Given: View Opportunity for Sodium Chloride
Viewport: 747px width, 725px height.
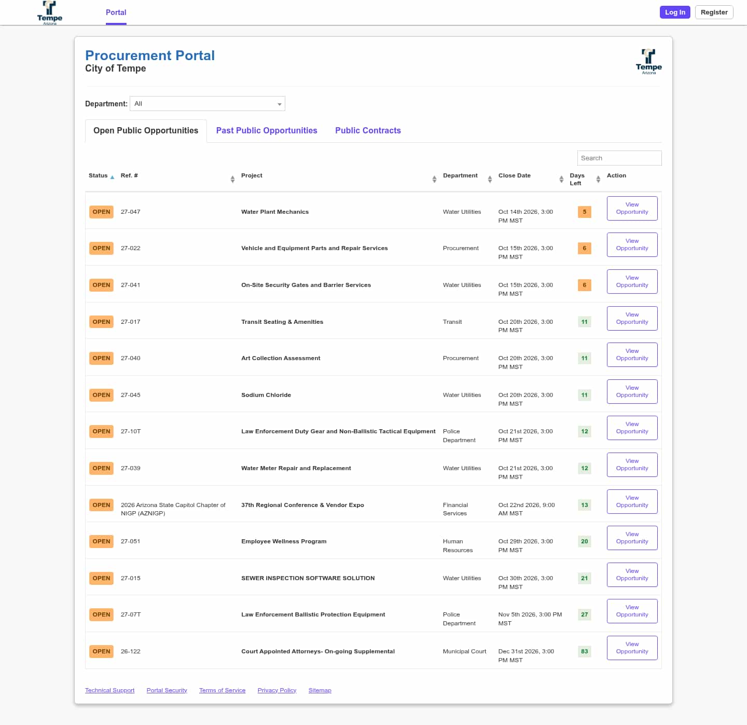Looking at the screenshot, I should coord(632,391).
